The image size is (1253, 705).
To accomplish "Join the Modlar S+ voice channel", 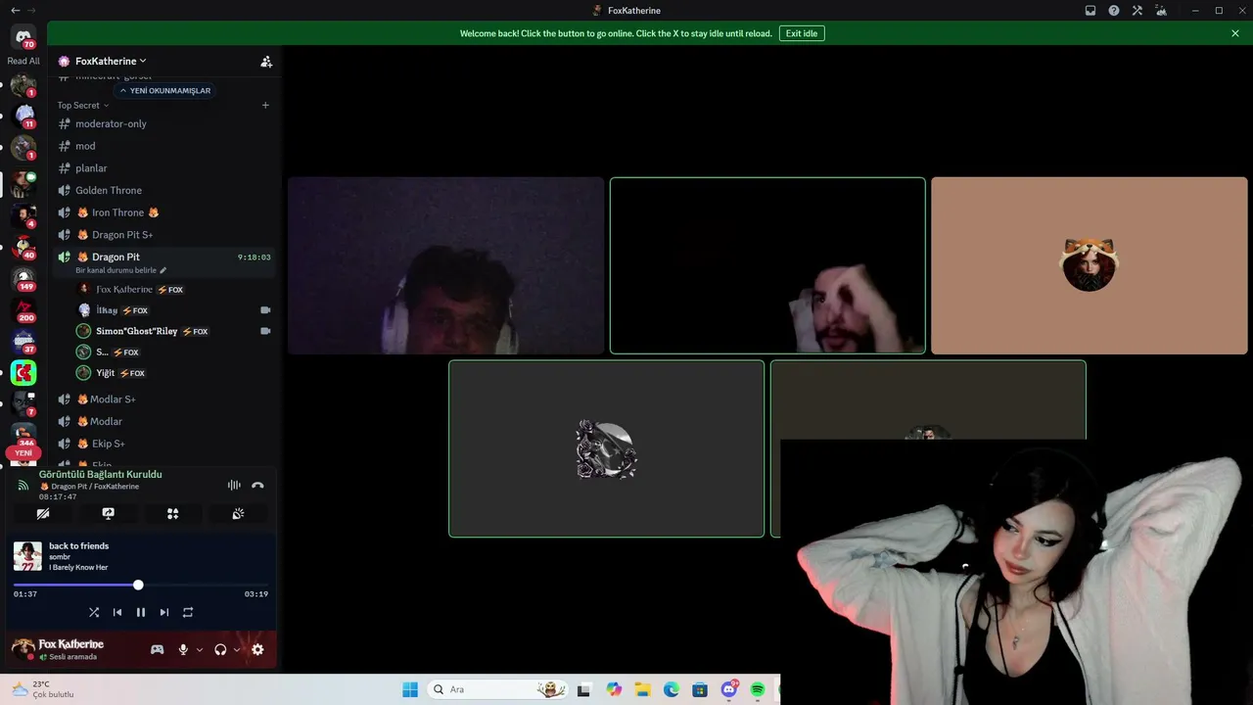I will (162, 399).
